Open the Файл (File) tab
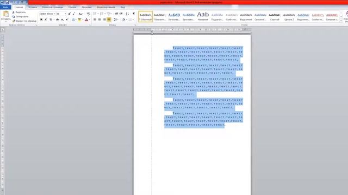Screen dimensions: 348x195 [x=5, y=7]
